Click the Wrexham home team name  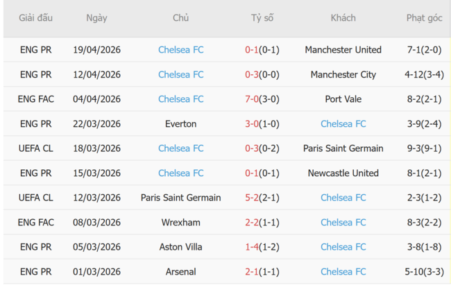[180, 223]
